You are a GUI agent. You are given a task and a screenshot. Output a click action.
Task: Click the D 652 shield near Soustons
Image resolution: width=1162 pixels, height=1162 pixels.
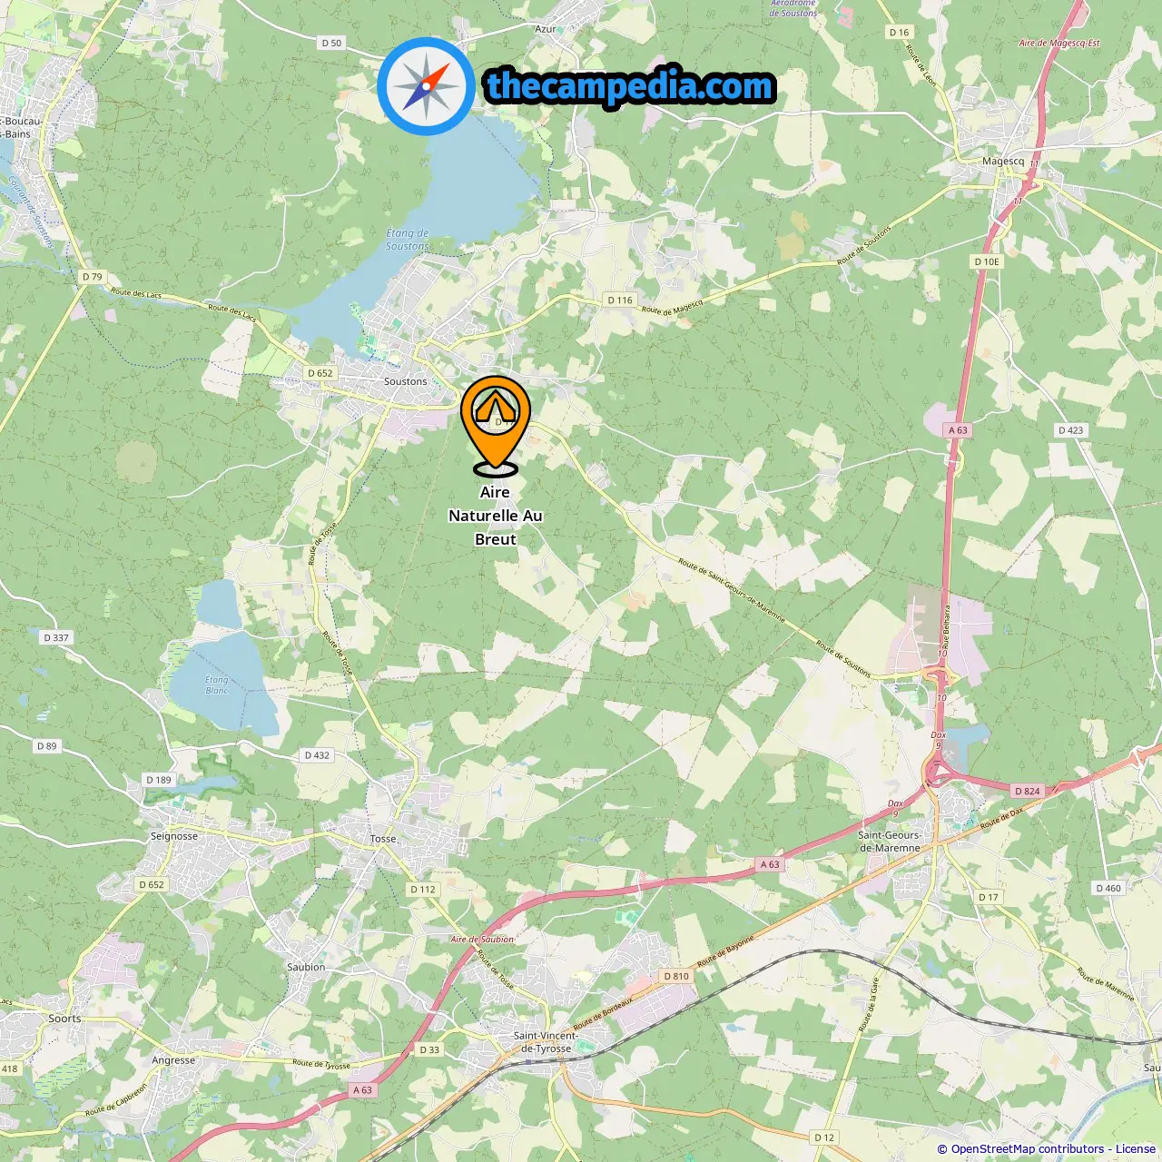[320, 373]
